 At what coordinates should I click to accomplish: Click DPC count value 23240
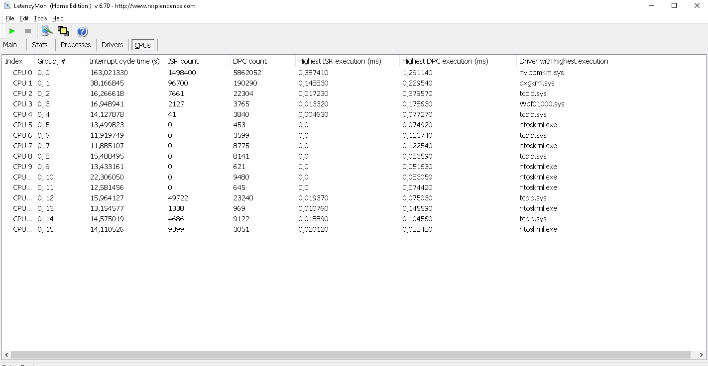[x=243, y=198]
